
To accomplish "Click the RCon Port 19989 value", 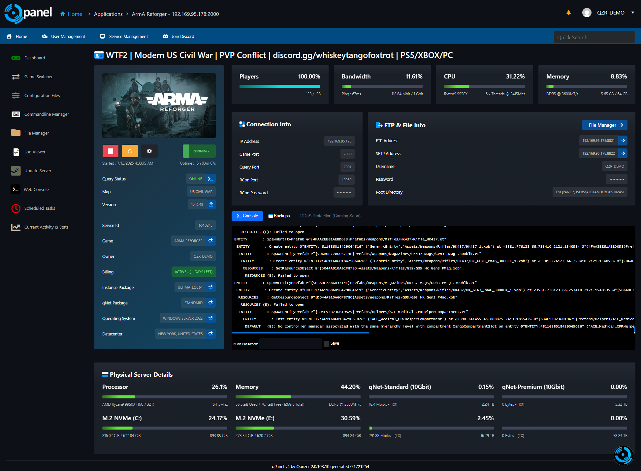I will 346,180.
